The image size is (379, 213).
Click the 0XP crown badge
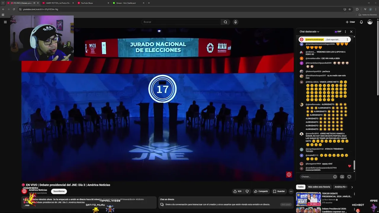338,32
